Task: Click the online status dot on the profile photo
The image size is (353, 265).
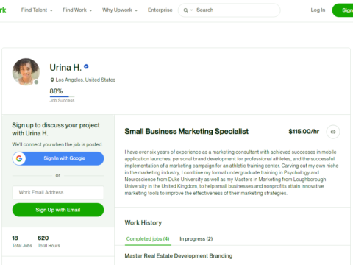Action: [36, 82]
